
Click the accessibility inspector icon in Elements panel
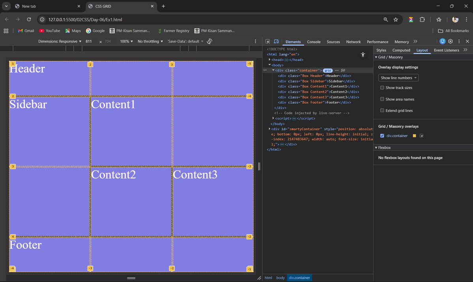[x=363, y=55]
